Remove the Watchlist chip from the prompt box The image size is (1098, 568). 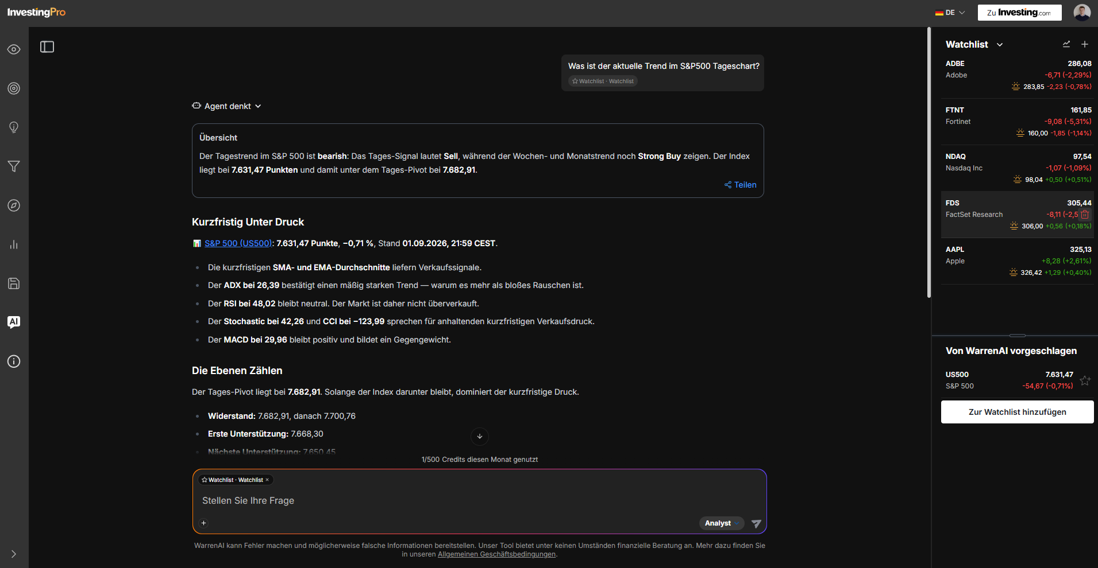(267, 480)
